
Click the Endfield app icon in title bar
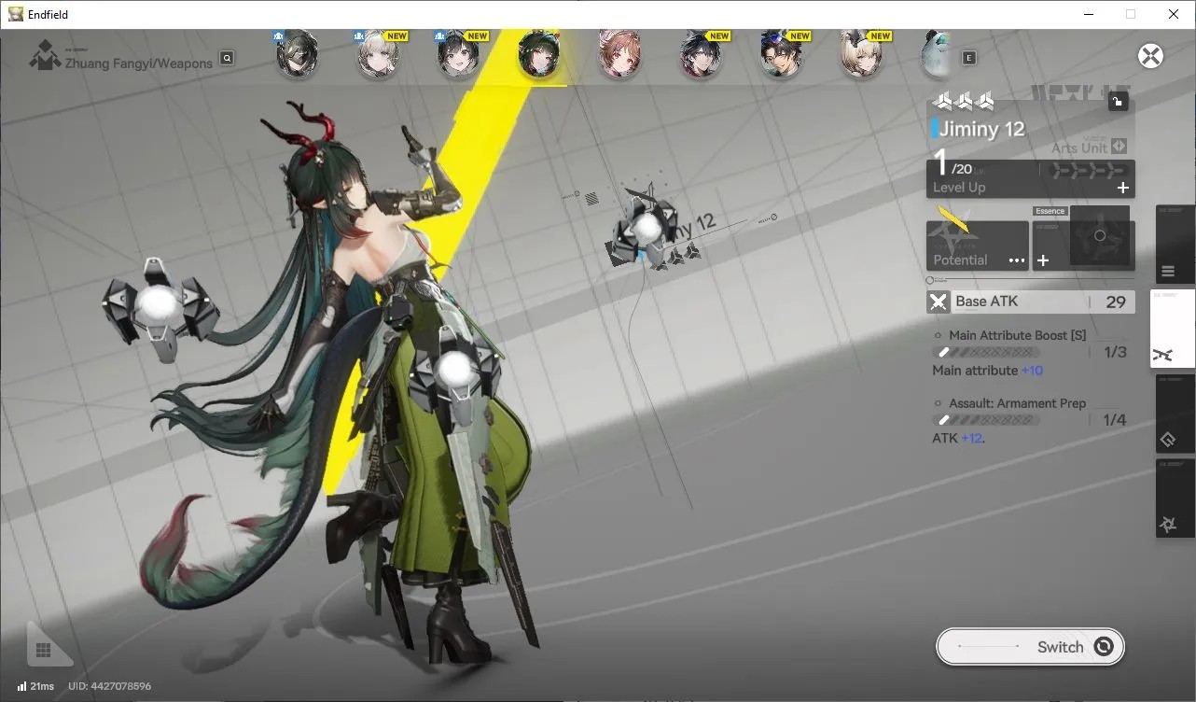click(x=16, y=14)
